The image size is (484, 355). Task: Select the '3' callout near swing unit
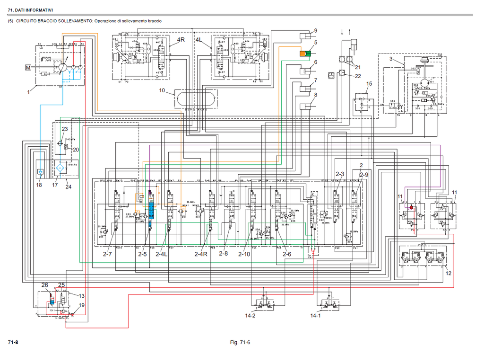(x=391, y=59)
